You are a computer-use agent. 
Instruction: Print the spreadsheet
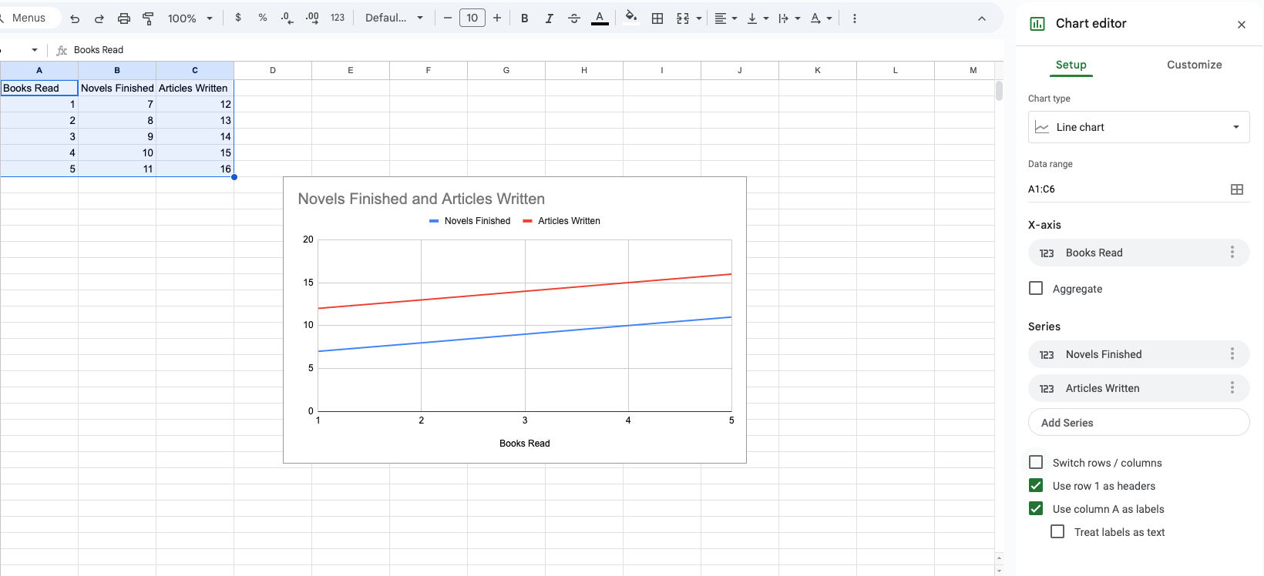click(x=123, y=18)
